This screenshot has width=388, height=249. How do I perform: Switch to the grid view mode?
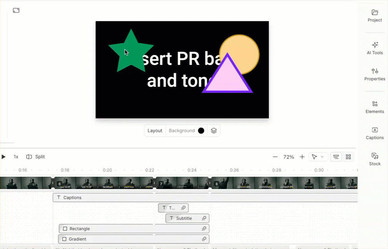point(348,157)
